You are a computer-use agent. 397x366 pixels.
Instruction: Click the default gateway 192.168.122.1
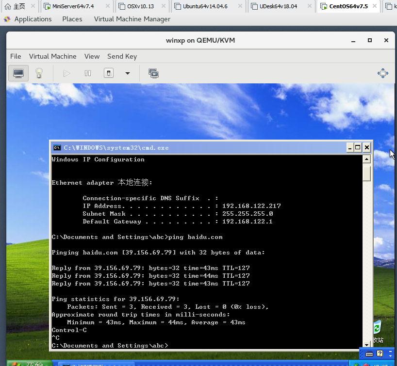tap(248, 222)
